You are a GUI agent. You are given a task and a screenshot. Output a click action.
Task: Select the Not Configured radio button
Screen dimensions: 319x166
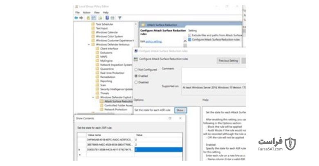pyautogui.click(x=136, y=70)
